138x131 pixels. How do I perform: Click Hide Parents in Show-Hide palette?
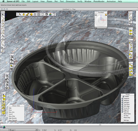pos(13,118)
